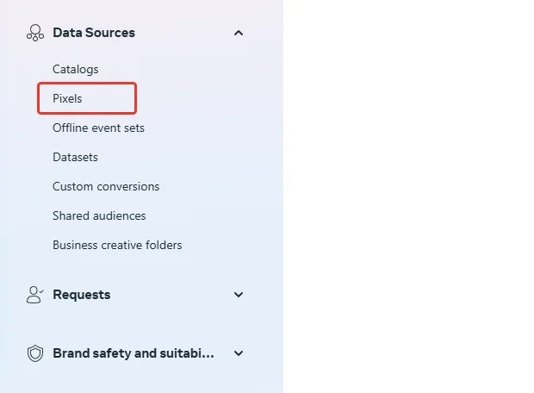
Task: Open Business creative folders
Action: click(x=117, y=245)
